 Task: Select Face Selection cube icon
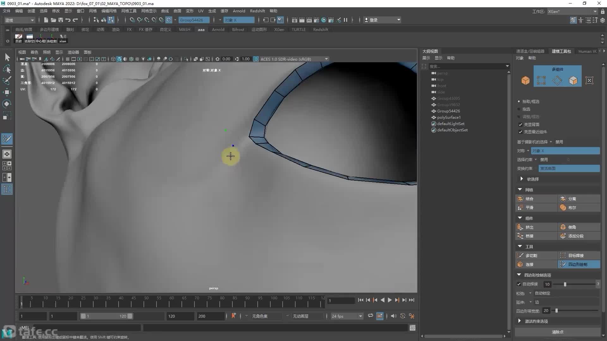[573, 81]
